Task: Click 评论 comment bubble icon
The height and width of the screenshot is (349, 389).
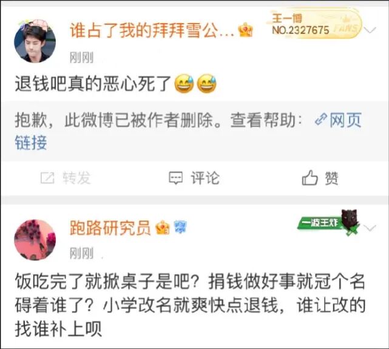Action: 175,178
